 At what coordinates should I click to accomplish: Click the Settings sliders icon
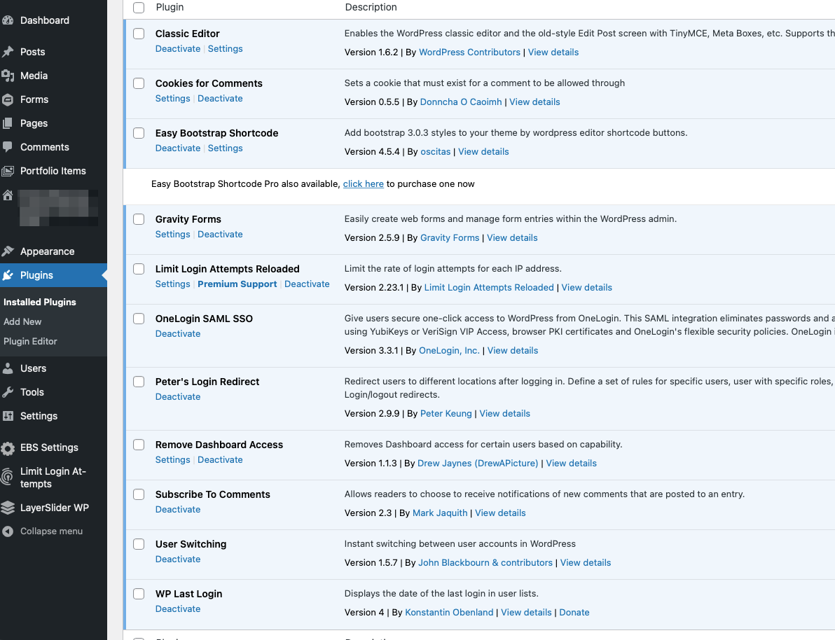8,417
